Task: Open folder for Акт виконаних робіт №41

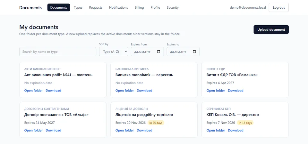Action: 33,91
